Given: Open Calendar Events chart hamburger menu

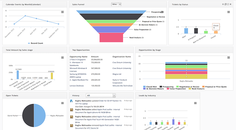Looking at the screenshot, I should pos(63,12).
